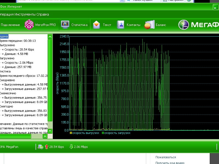Click 2.06 Mbps in the status bar
The height and width of the screenshot is (164, 219).
click(81, 147)
